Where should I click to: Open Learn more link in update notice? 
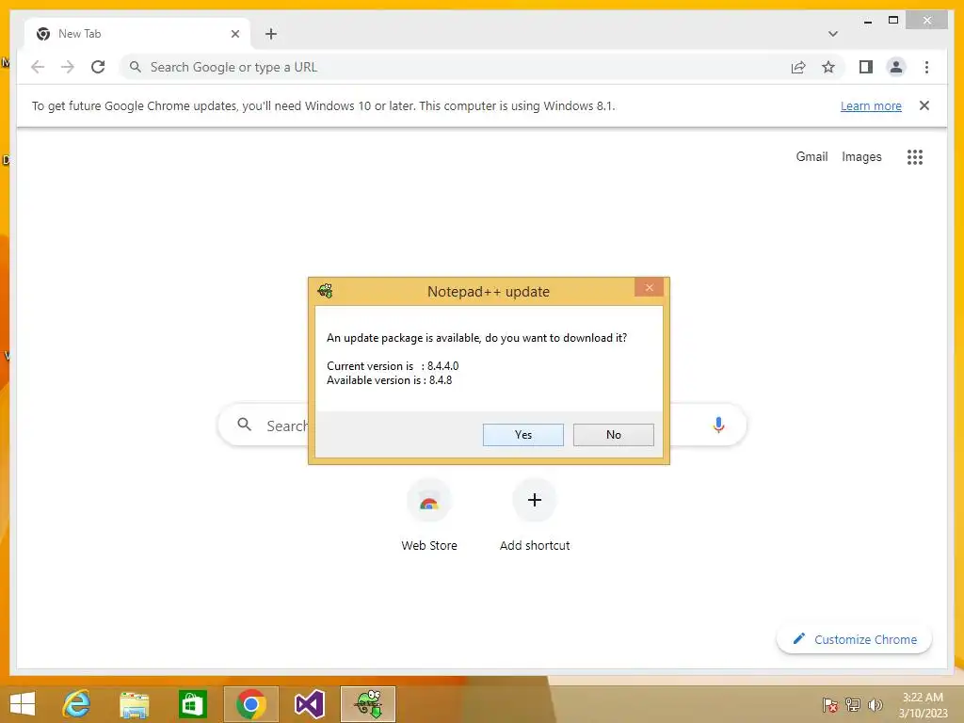pyautogui.click(x=871, y=105)
